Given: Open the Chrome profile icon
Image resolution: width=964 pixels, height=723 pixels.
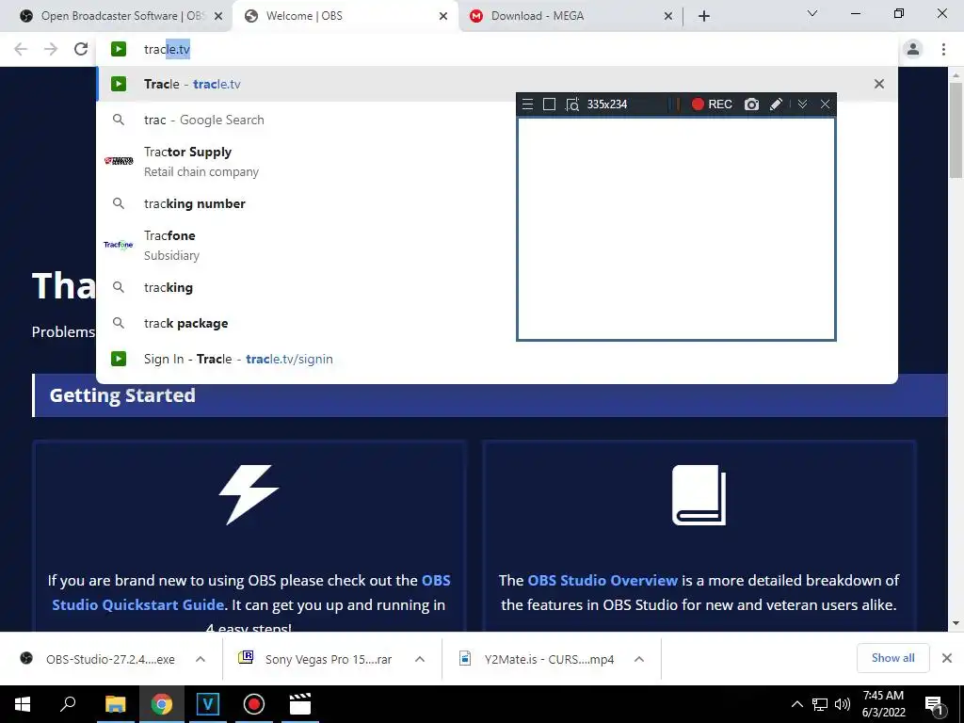Looking at the screenshot, I should [913, 49].
